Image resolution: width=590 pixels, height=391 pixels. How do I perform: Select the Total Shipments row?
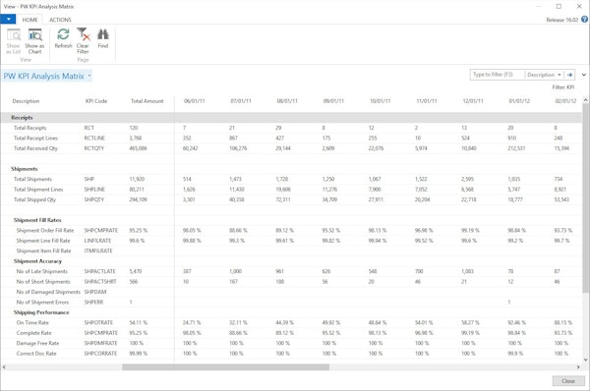pos(291,179)
